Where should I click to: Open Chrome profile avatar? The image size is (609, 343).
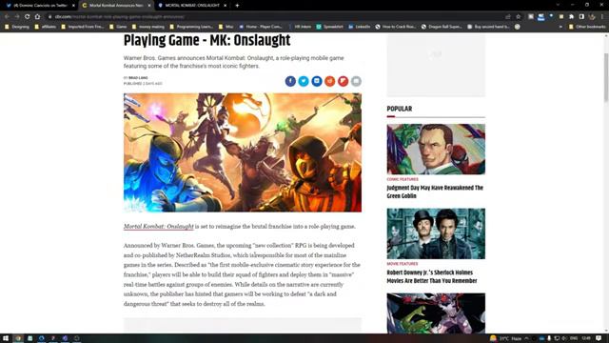592,17
